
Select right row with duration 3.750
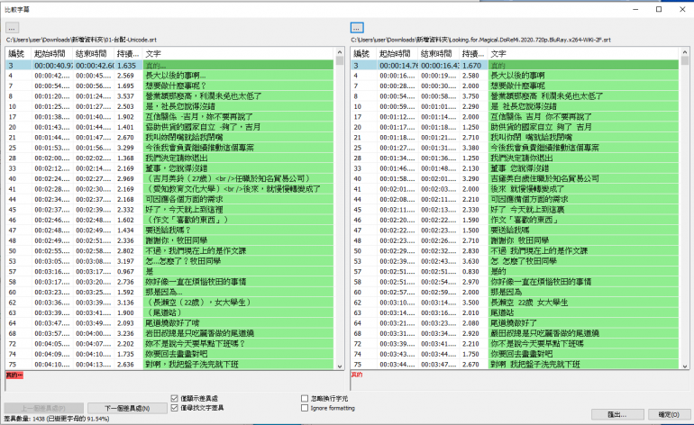[515, 96]
